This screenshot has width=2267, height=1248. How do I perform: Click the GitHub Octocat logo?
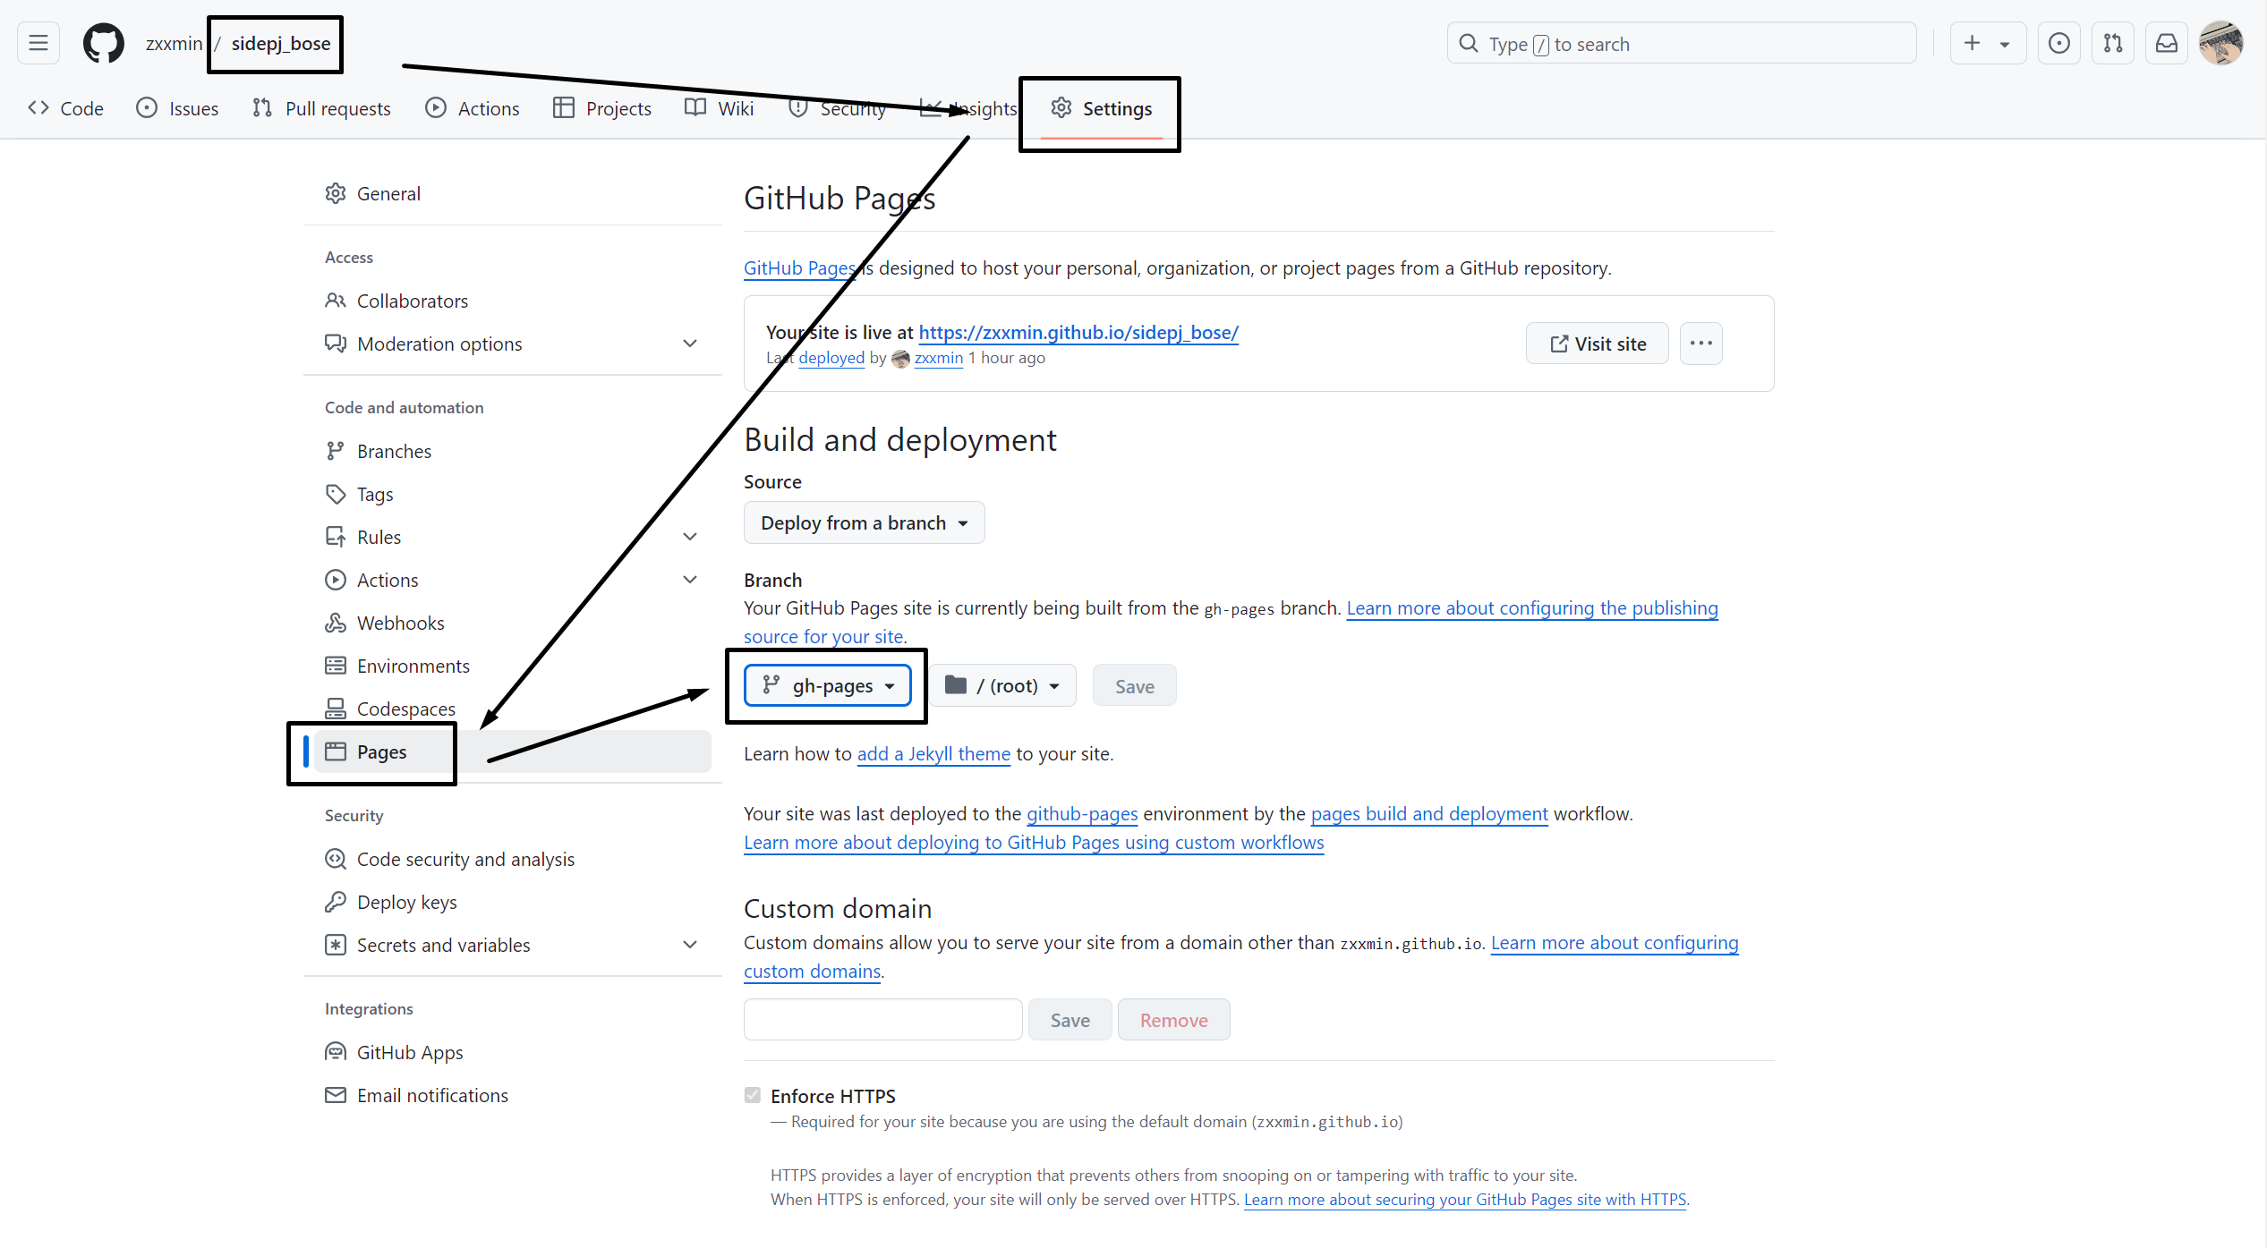pos(104,43)
